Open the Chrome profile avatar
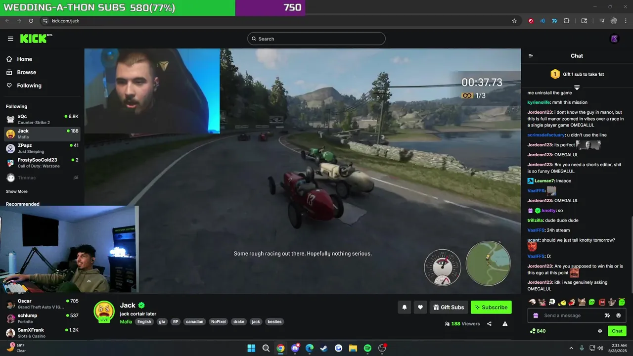 coord(614,21)
